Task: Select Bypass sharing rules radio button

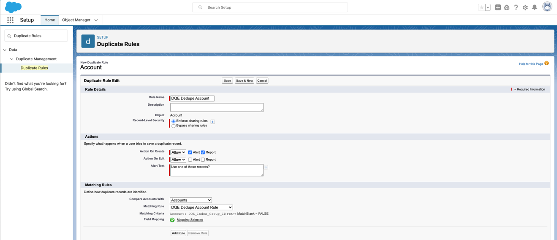Action: point(174,126)
